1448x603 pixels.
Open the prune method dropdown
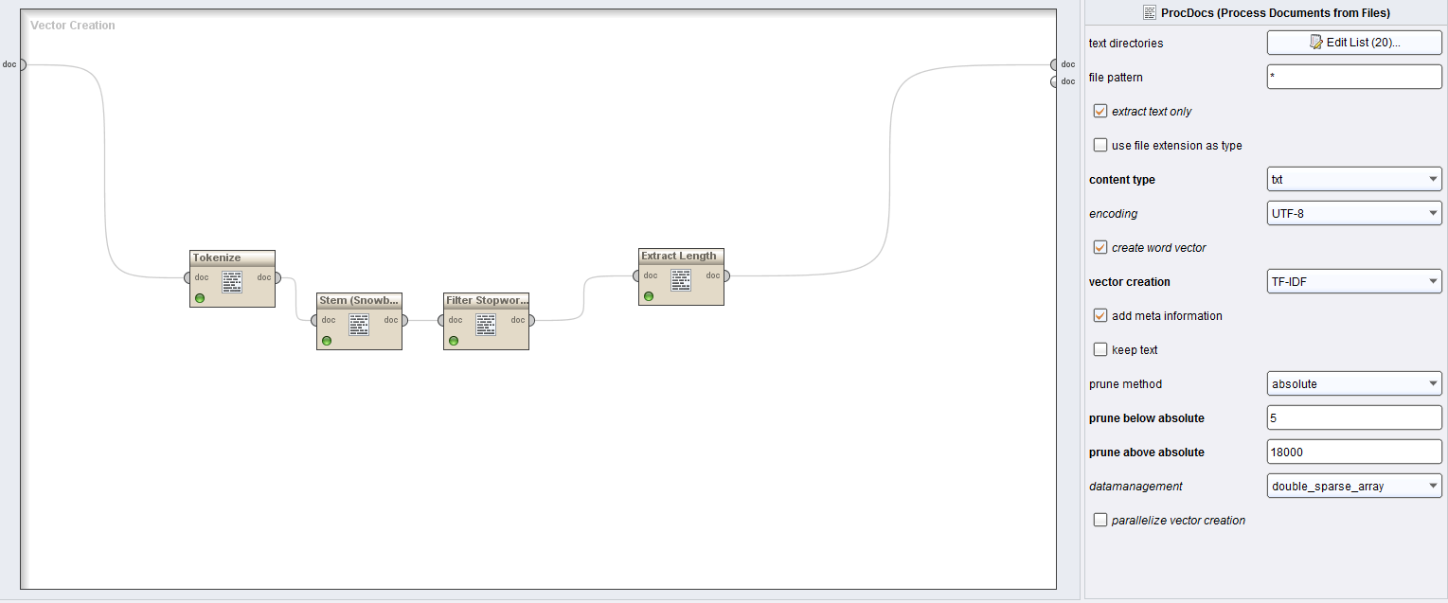[1353, 384]
